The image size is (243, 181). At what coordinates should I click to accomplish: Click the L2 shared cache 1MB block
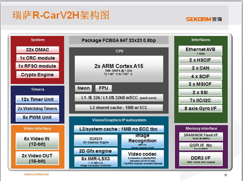click(x=119, y=108)
